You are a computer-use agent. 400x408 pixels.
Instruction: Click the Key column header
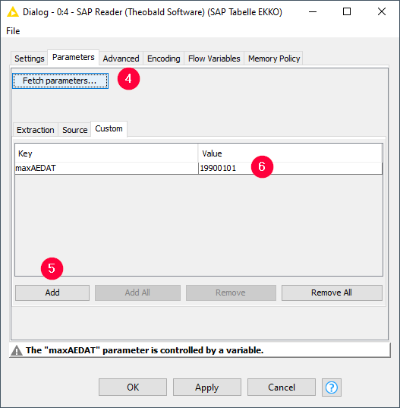tap(106, 153)
